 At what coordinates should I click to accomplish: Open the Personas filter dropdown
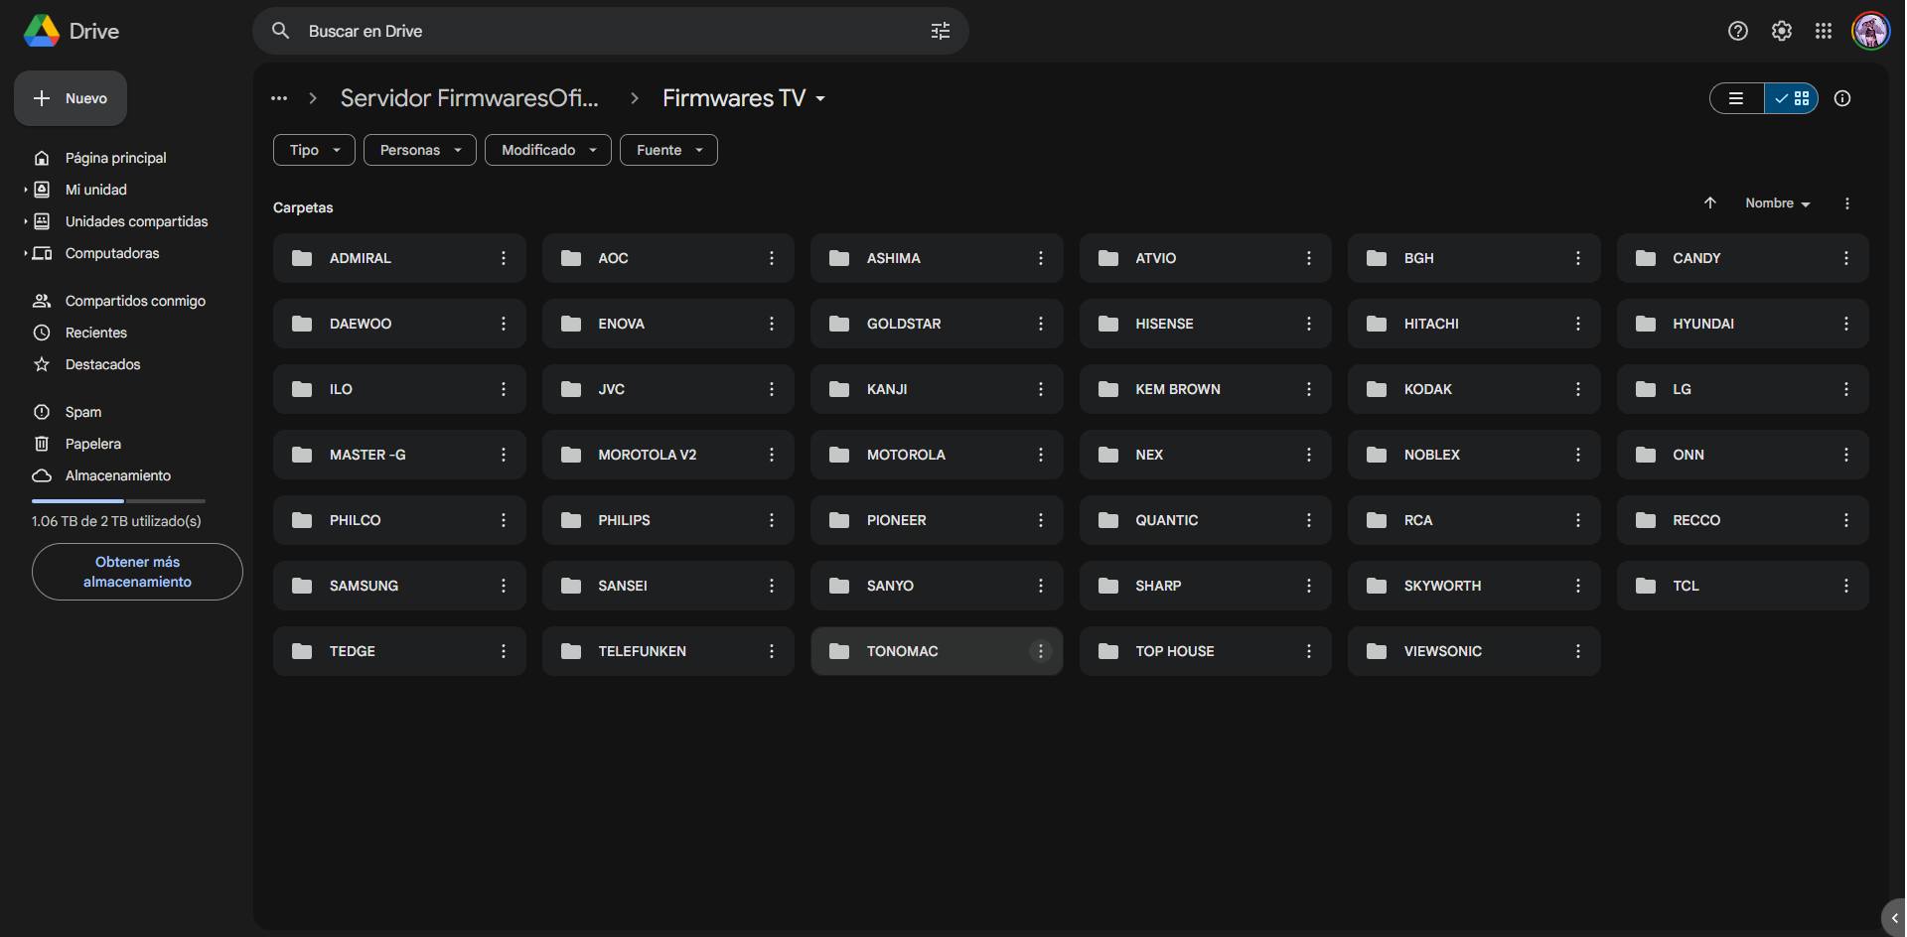[x=420, y=150]
